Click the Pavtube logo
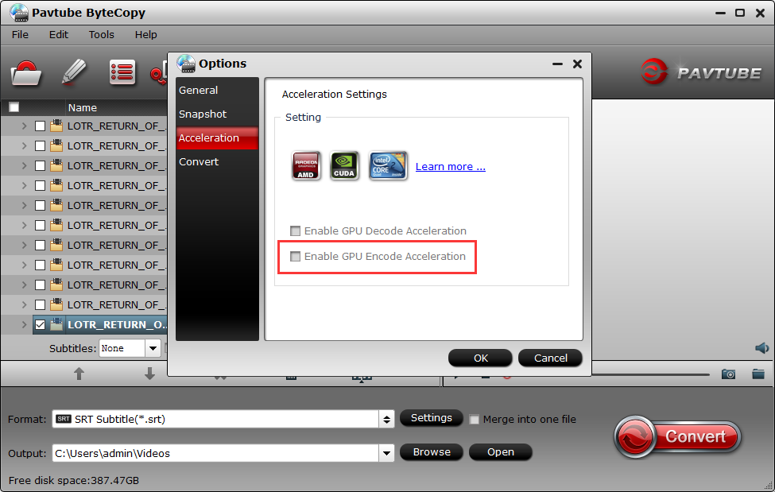This screenshot has width=775, height=492. [701, 72]
